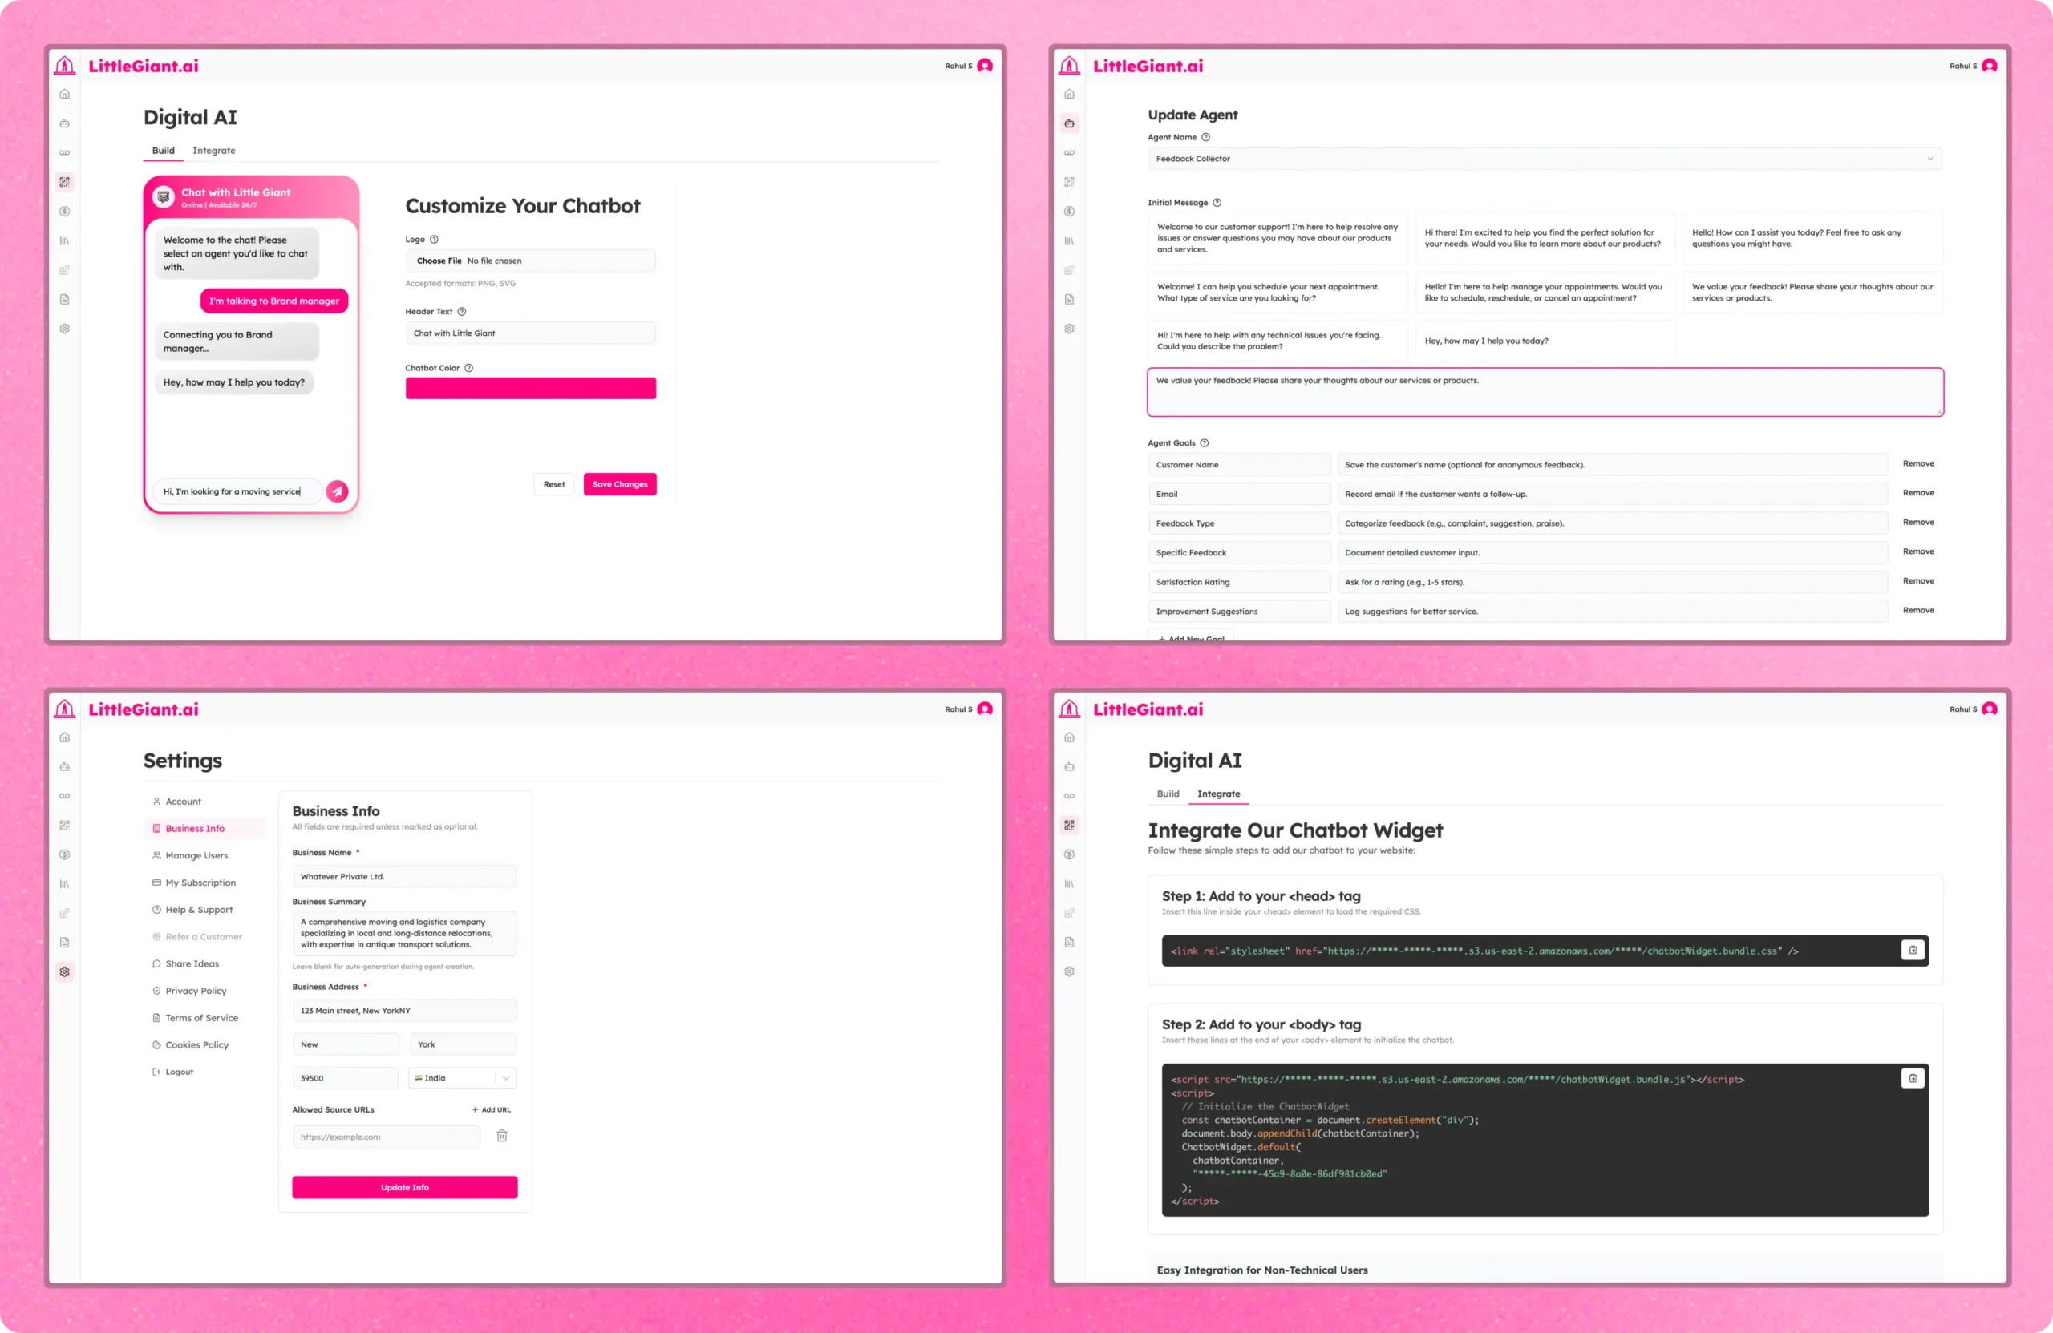The image size is (2053, 1333).
Task: Click Add URL link for allowed sources
Action: point(491,1109)
